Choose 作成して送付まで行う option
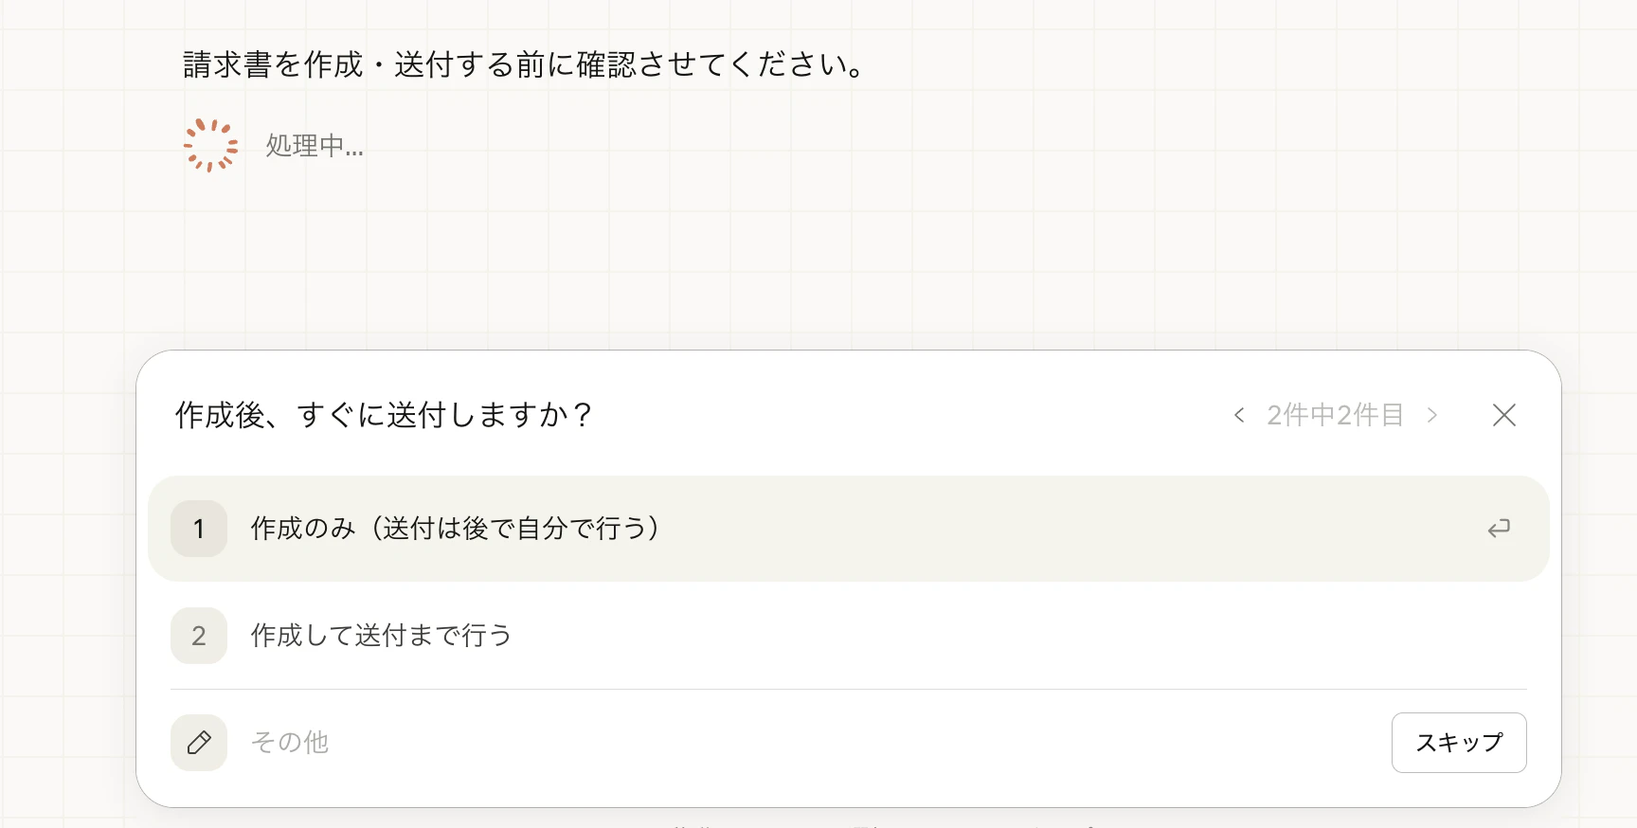Viewport: 1637px width, 828px height. coord(381,636)
